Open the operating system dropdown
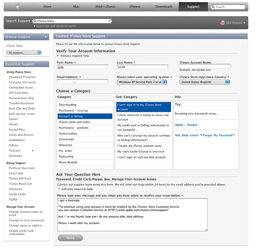This screenshot has width=259, height=250. [142, 82]
